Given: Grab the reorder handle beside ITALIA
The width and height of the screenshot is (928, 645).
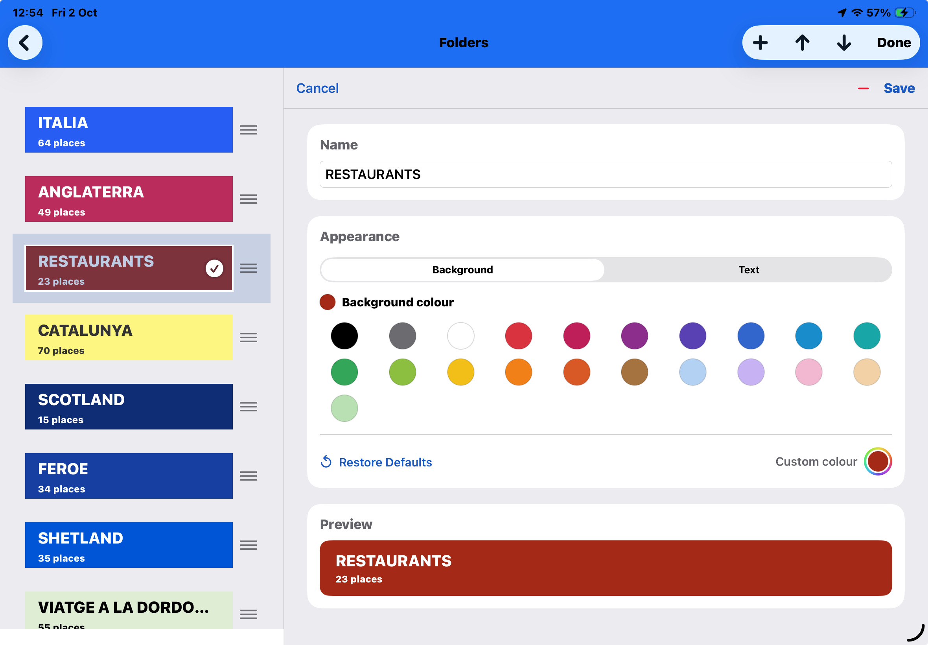Looking at the screenshot, I should [249, 130].
